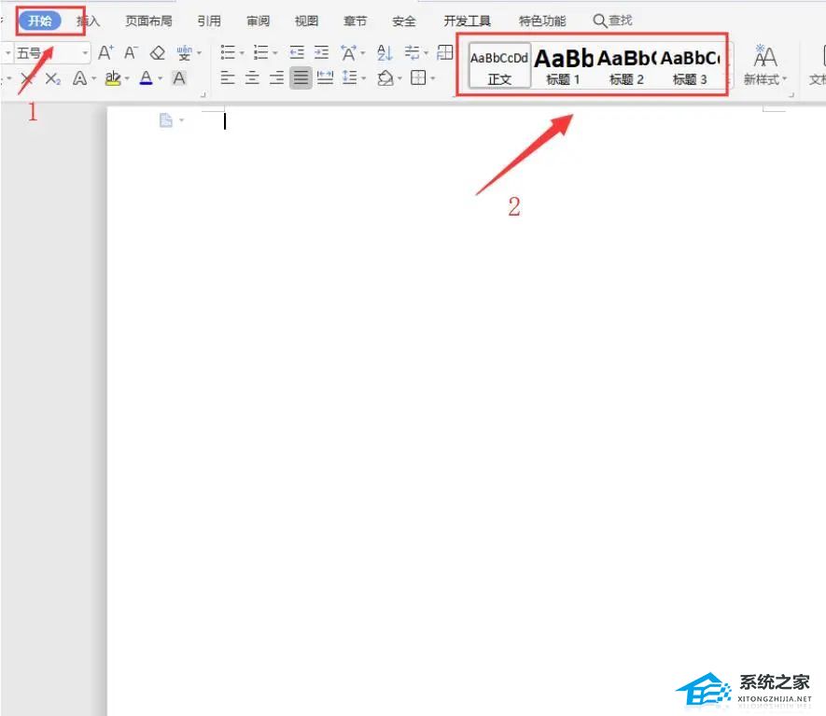
Task: Click the A-Z sort icon
Action: (x=385, y=52)
